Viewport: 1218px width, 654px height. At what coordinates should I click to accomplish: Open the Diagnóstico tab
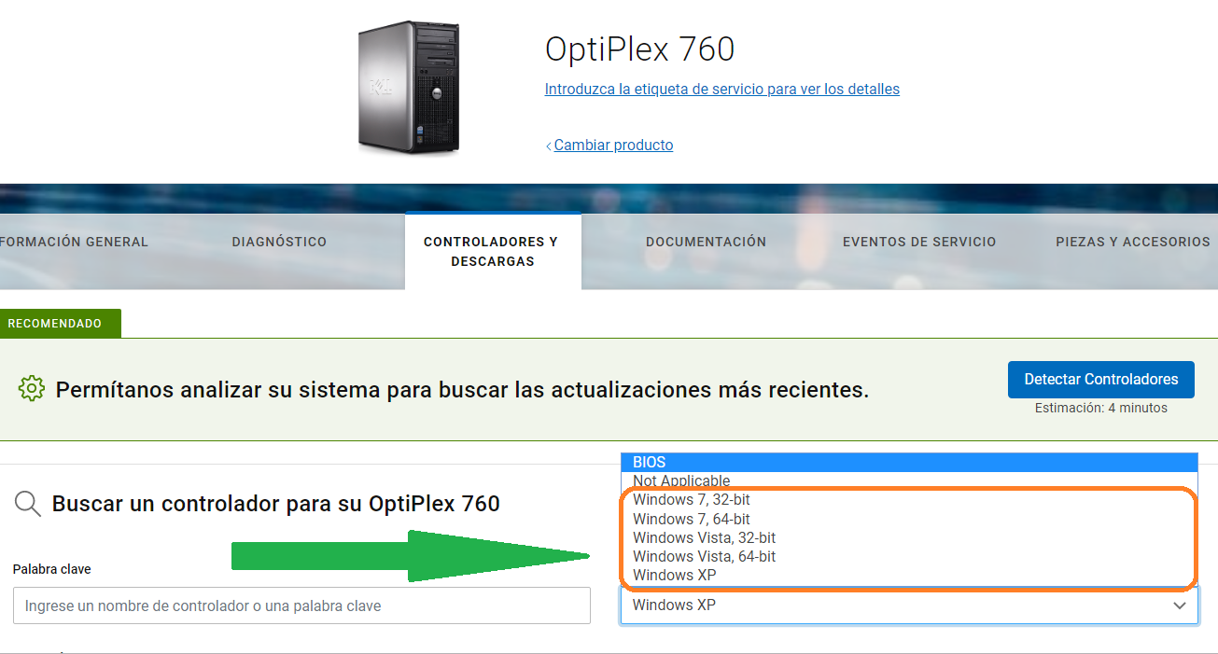click(x=279, y=242)
